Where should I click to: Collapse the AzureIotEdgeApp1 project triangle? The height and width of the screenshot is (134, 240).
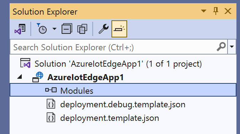20,77
